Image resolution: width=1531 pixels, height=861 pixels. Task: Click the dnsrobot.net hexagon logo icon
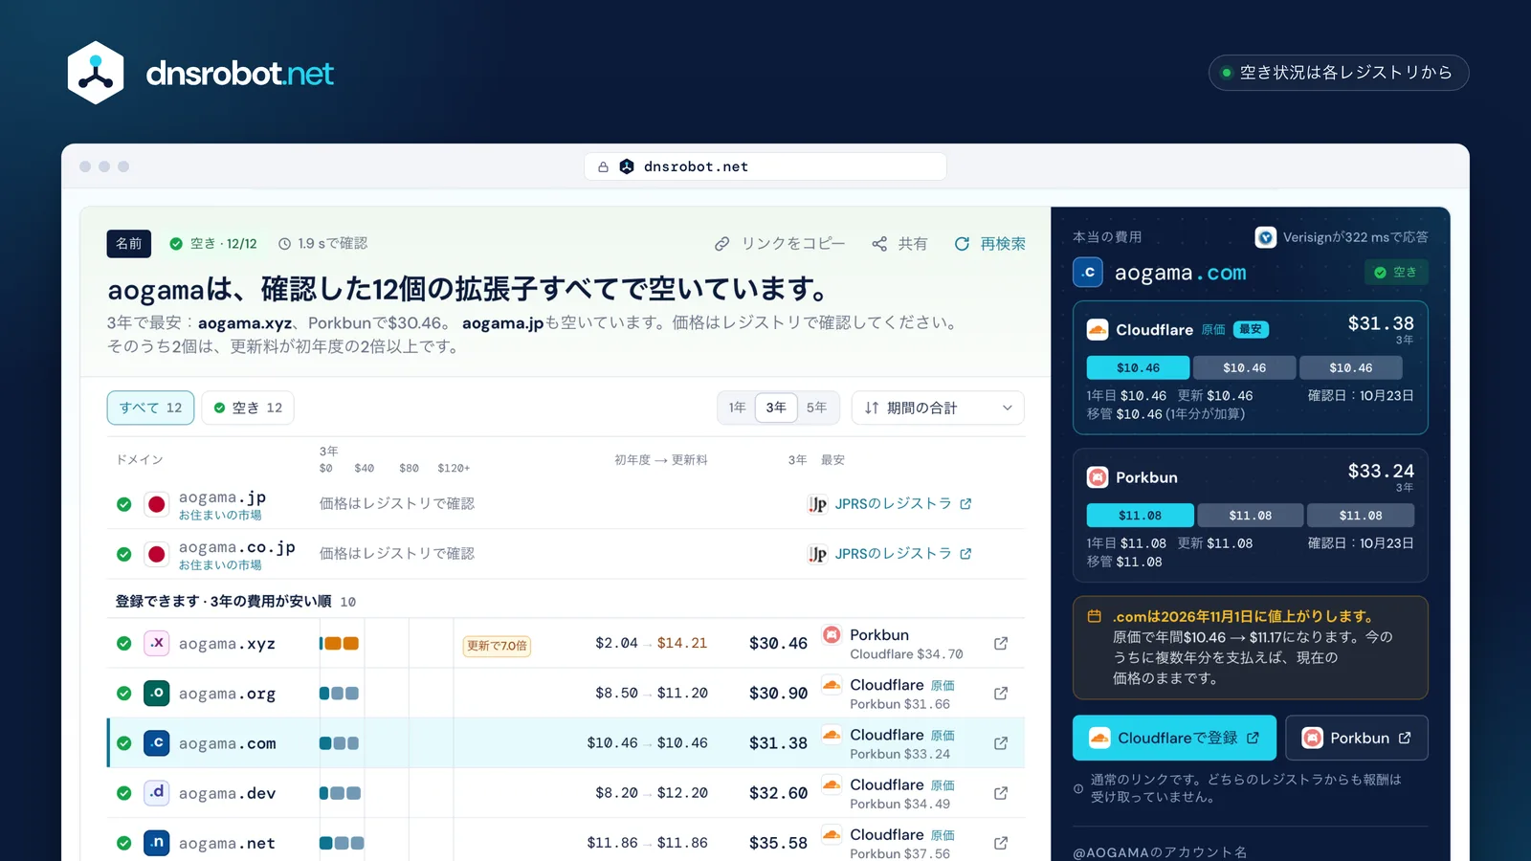tap(96, 73)
